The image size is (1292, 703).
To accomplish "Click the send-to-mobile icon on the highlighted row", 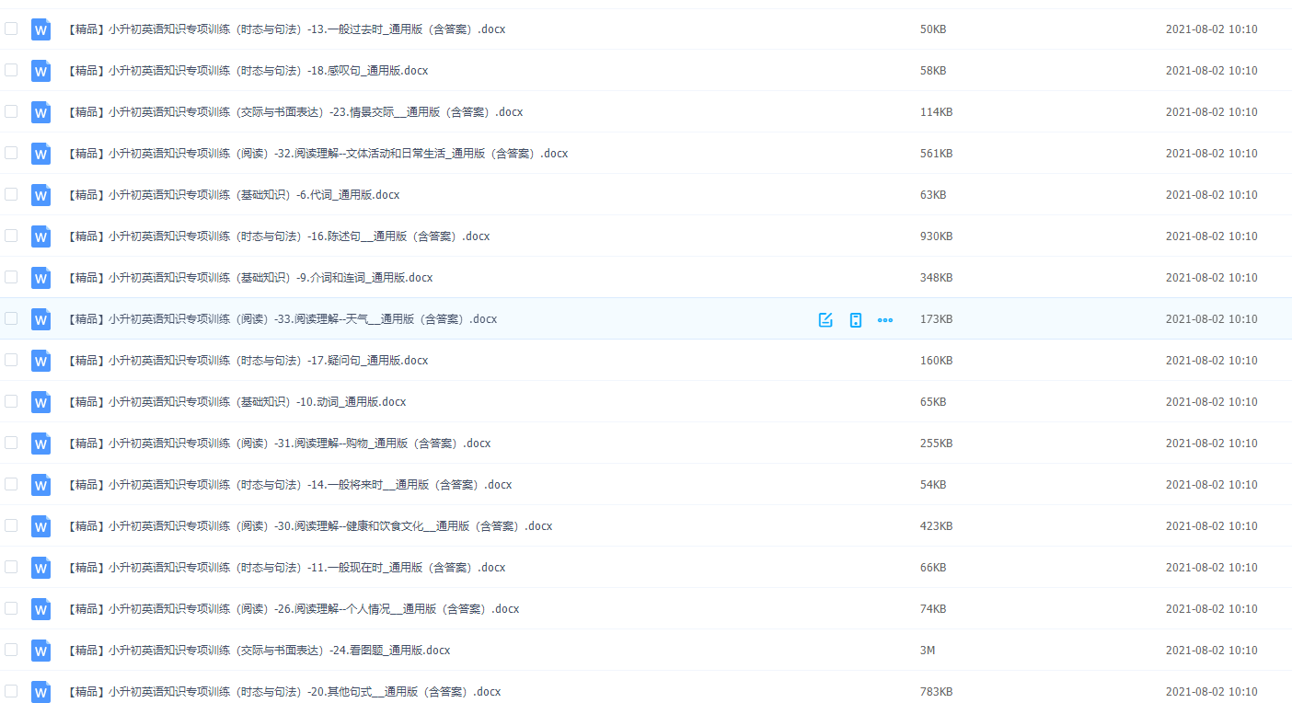I will (855, 319).
